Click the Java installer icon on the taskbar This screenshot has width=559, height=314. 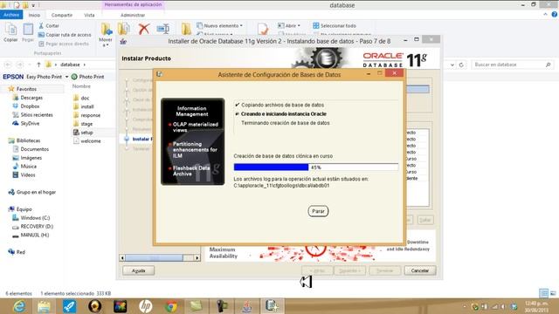pos(247,306)
